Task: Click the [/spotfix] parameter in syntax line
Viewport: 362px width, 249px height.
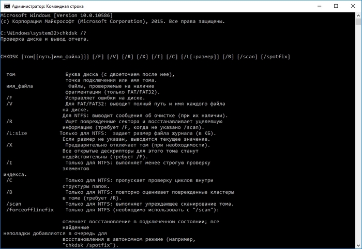Action: coord(276,56)
